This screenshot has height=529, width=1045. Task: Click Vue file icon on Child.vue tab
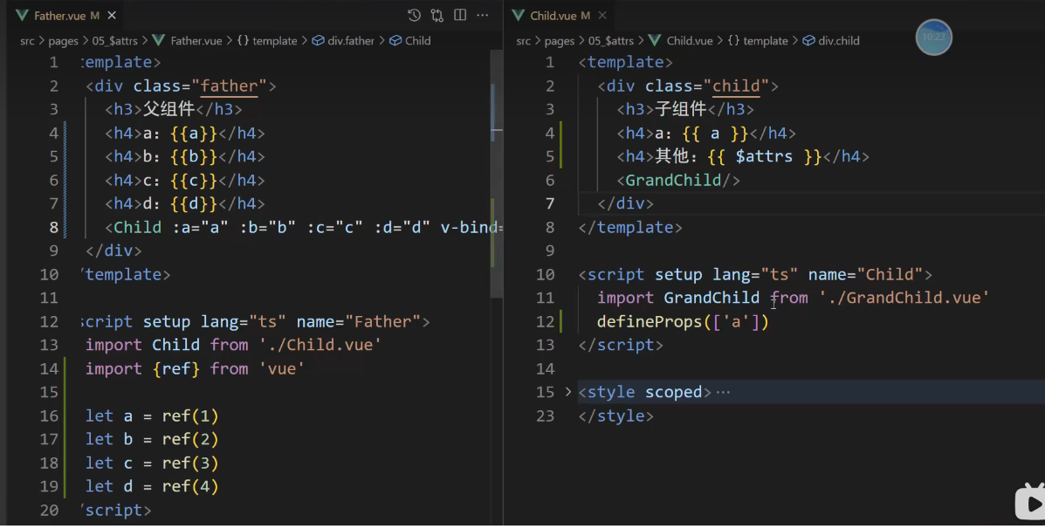click(x=518, y=16)
